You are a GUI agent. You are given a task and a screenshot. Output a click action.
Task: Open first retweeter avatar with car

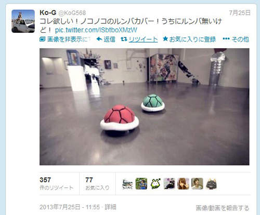(x=127, y=184)
